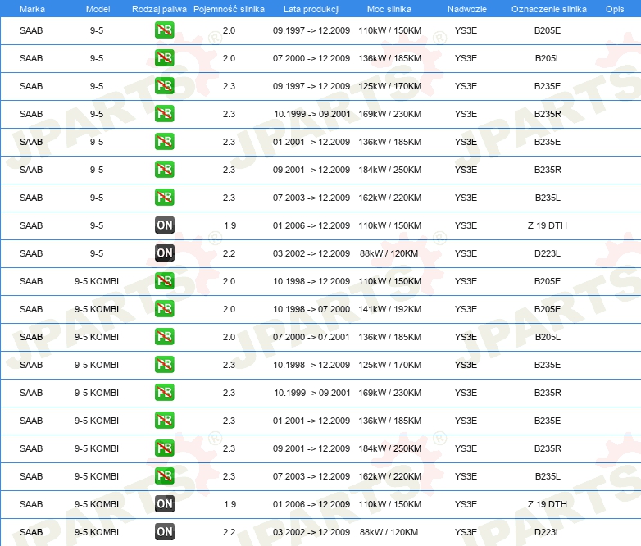Click date 01.2006 -> 12.2009 in the 9-5 KOMBI row
This screenshot has height=546, width=641.
coord(311,504)
